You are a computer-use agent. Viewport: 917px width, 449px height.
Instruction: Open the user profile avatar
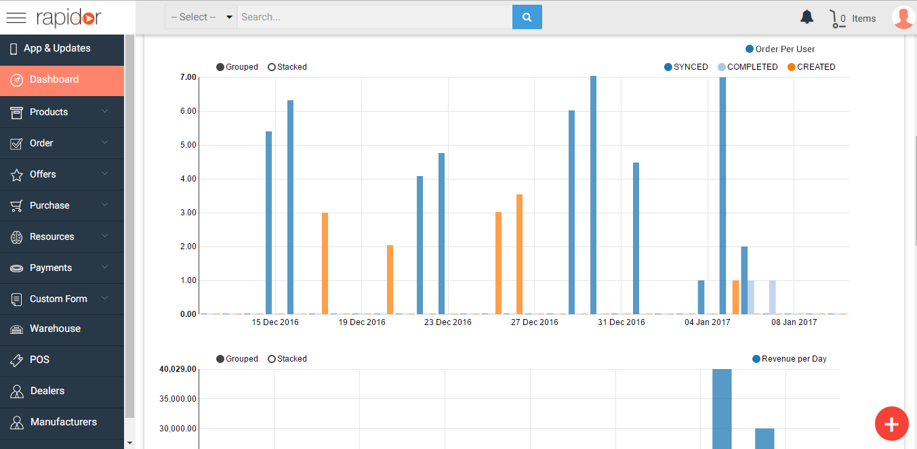point(903,18)
